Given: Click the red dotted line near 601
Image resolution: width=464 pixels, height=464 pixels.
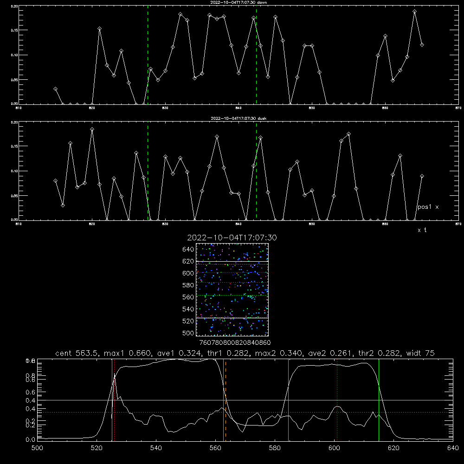Looking at the screenshot, I should pos(337,400).
